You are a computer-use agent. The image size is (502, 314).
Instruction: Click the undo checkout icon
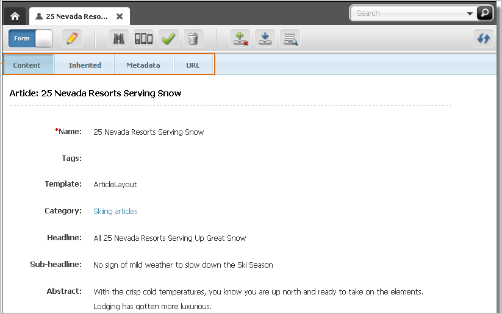tap(240, 39)
